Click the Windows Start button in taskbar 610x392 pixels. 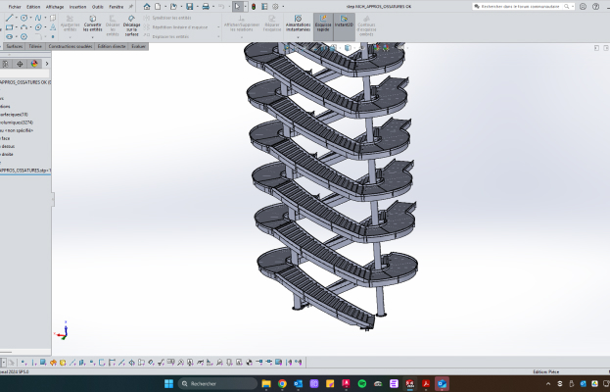(168, 383)
